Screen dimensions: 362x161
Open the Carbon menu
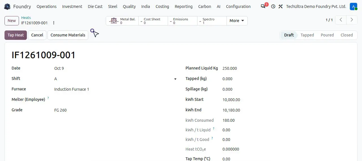coord(204,6)
